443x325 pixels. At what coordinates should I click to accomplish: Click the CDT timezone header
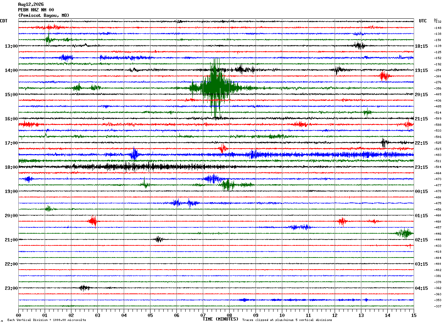tap(4, 21)
